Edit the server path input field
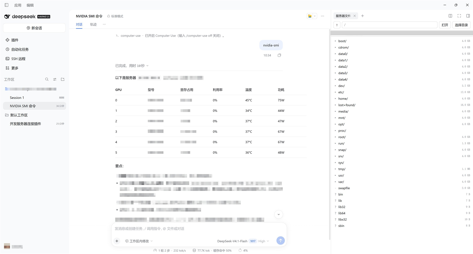 [x=390, y=25]
